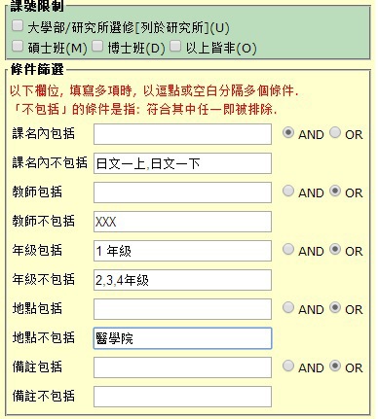Focus the empty 地點包括 field
378x419 pixels.
[182, 309]
